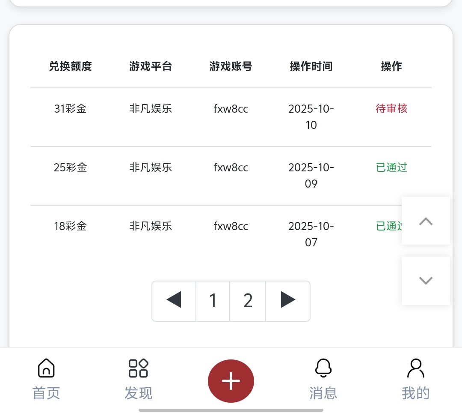Select the 31彩金 amount cell

click(71, 109)
